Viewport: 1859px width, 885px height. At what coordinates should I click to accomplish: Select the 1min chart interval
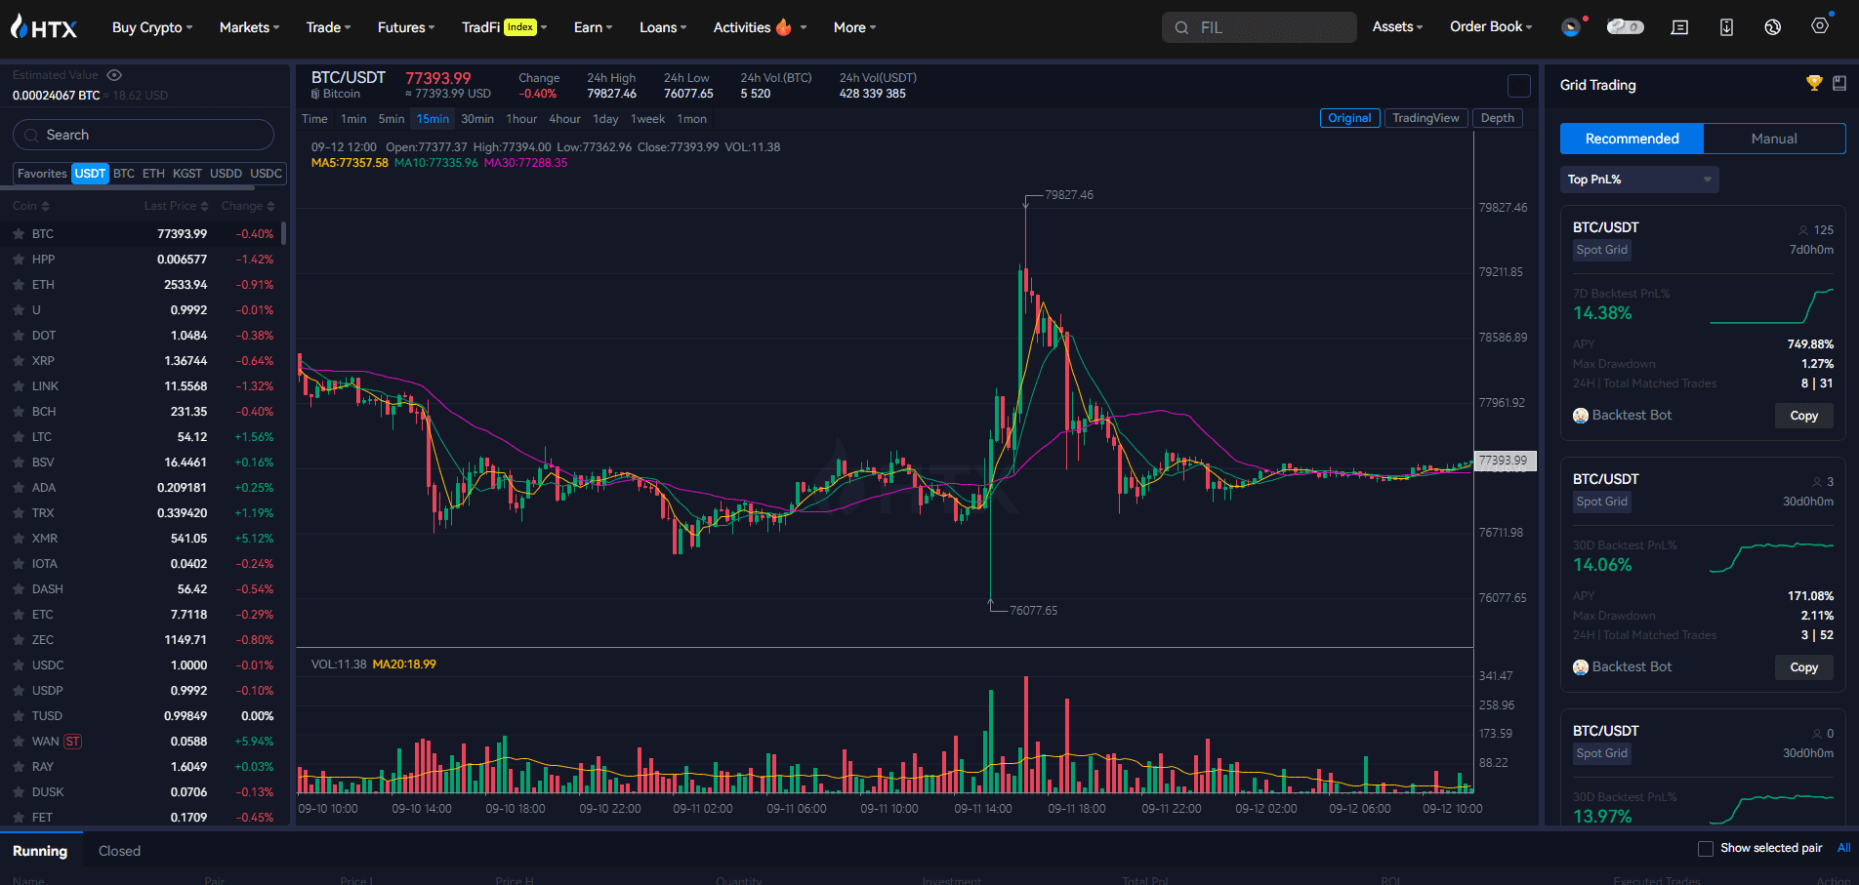[353, 119]
